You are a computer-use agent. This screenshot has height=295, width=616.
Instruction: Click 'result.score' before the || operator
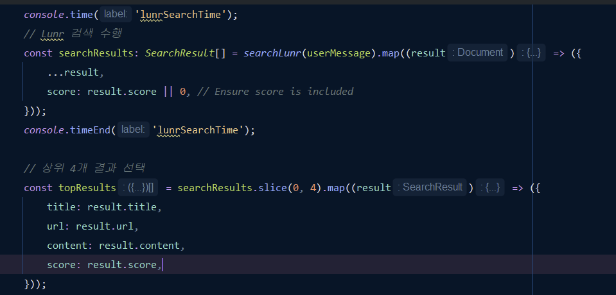pos(122,92)
